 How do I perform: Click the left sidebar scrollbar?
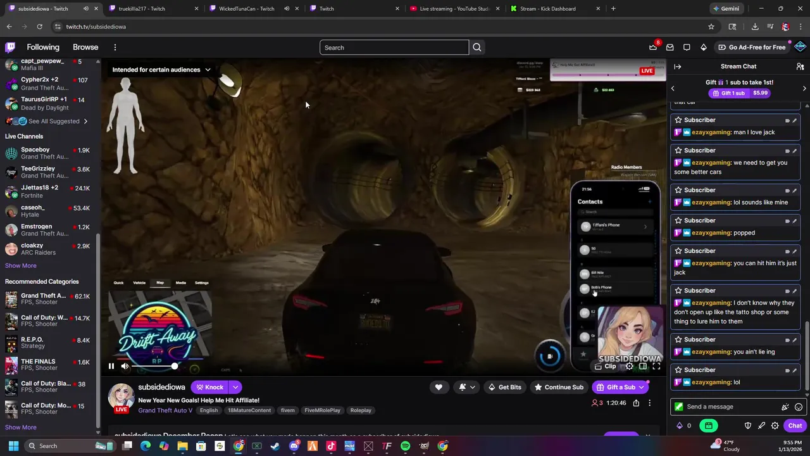tap(98, 329)
